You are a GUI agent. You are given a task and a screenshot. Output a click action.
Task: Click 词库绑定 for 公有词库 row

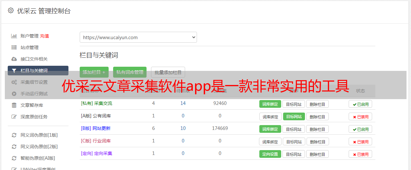270,116
